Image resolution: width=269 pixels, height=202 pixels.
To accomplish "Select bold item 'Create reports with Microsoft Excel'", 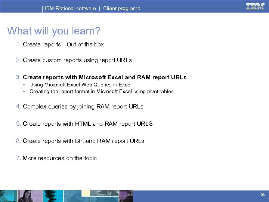I will [105, 77].
